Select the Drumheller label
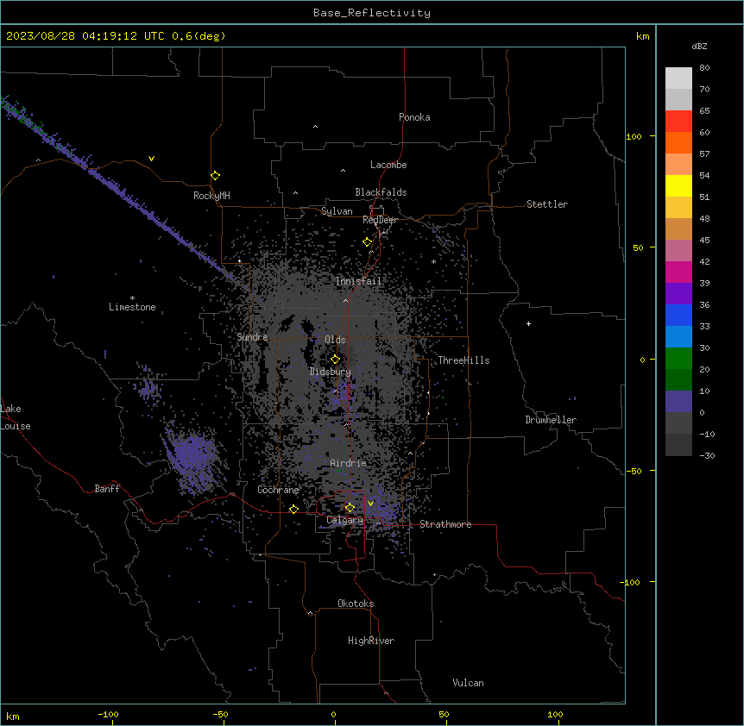Screen dimensions: 744x726 point(551,420)
